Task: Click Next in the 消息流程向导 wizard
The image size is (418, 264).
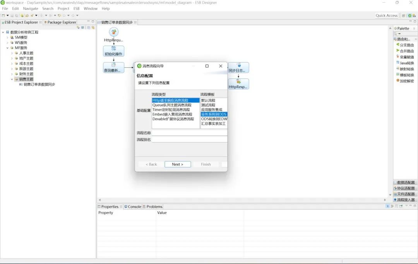Action: coord(178,164)
